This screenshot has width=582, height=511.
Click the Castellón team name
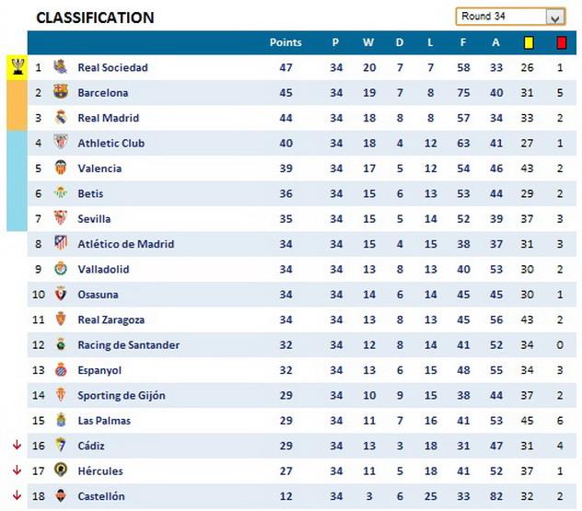pyautogui.click(x=101, y=496)
